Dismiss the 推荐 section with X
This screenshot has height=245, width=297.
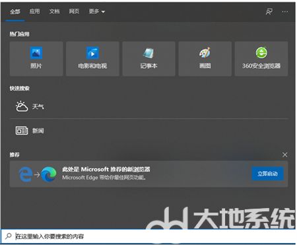point(284,155)
